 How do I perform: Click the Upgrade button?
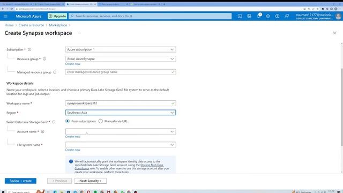coord(57,16)
